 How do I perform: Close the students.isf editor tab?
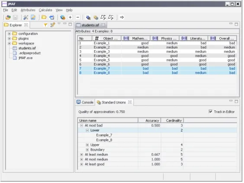coord(103,25)
